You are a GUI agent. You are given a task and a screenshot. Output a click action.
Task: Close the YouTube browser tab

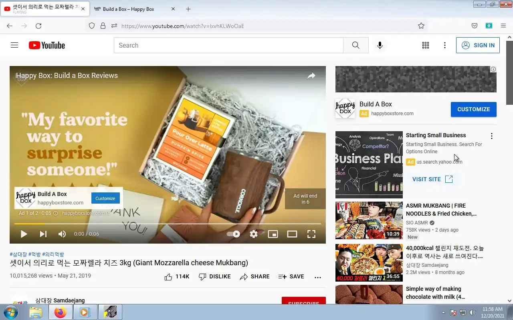83,9
